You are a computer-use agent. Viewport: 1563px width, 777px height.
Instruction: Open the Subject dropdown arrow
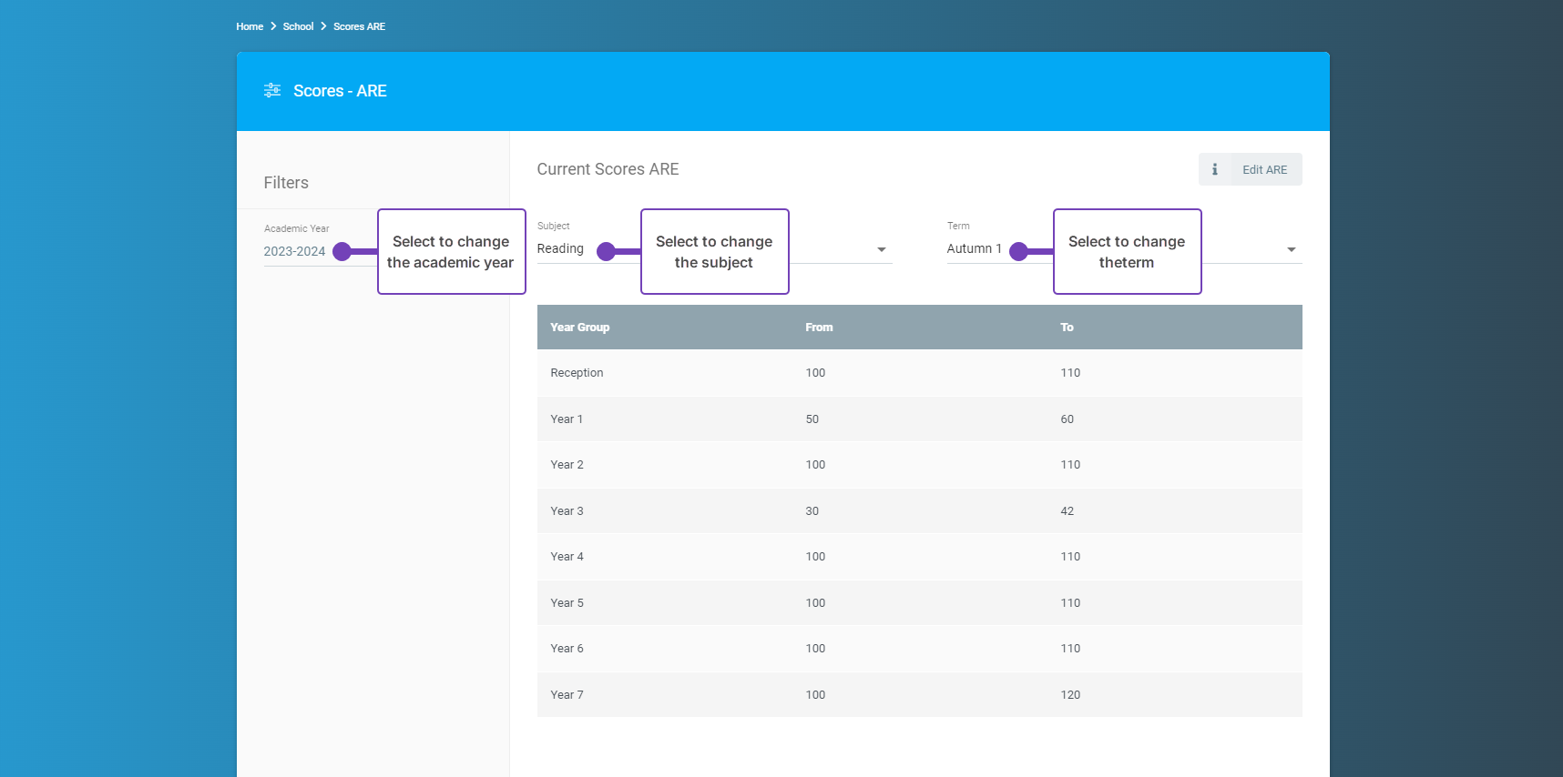[x=881, y=249]
